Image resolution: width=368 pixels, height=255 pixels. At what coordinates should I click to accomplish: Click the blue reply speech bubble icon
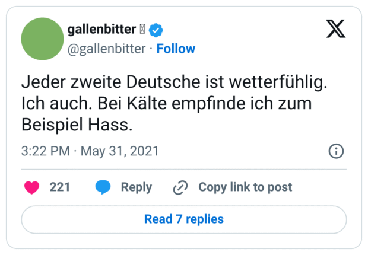[x=103, y=187]
